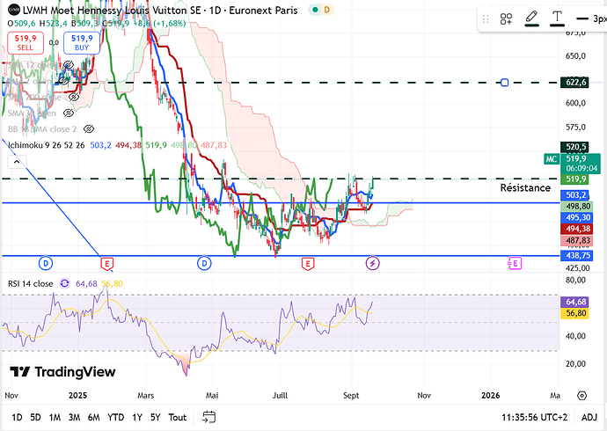Open the go-to-date calendar icon
This screenshot has width=607, height=431.
click(209, 417)
